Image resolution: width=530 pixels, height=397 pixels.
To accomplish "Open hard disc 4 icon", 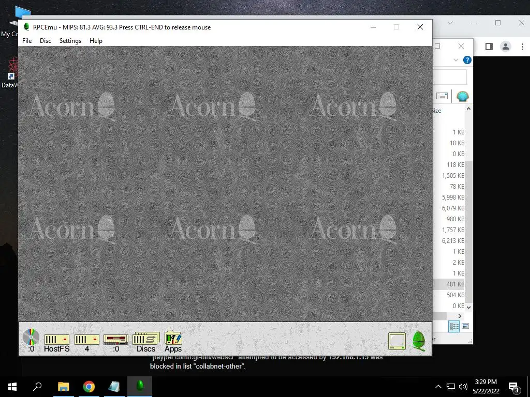I will click(x=87, y=343).
